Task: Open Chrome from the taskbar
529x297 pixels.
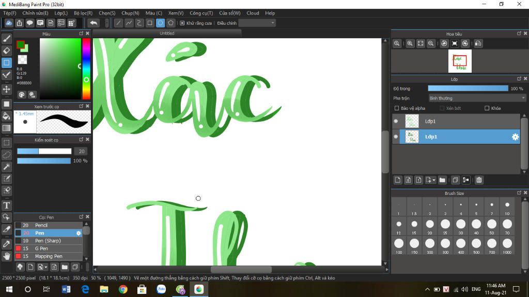Action: (123, 289)
